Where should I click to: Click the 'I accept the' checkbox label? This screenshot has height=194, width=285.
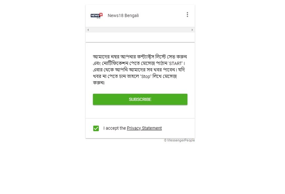pyautogui.click(x=114, y=128)
